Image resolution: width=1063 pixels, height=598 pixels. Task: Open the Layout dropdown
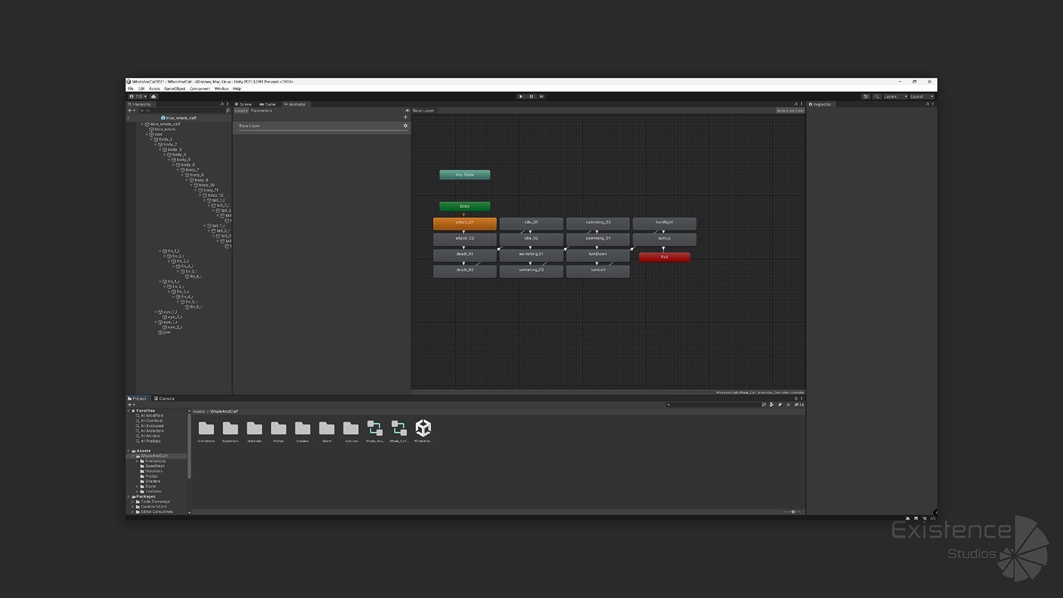click(922, 96)
